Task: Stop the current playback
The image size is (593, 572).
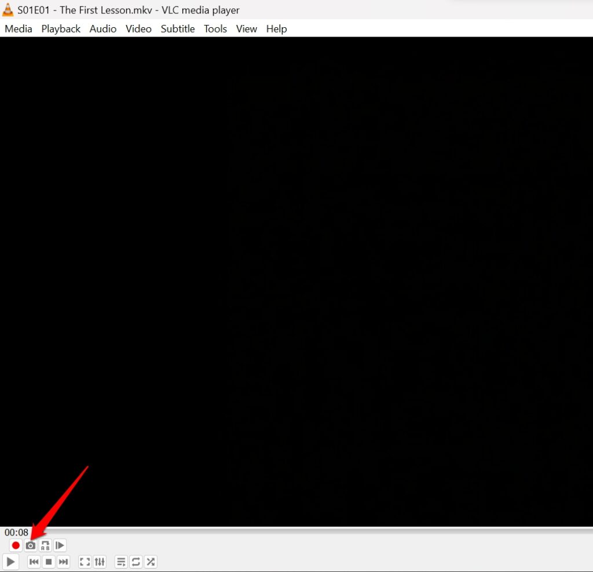Action: (48, 562)
